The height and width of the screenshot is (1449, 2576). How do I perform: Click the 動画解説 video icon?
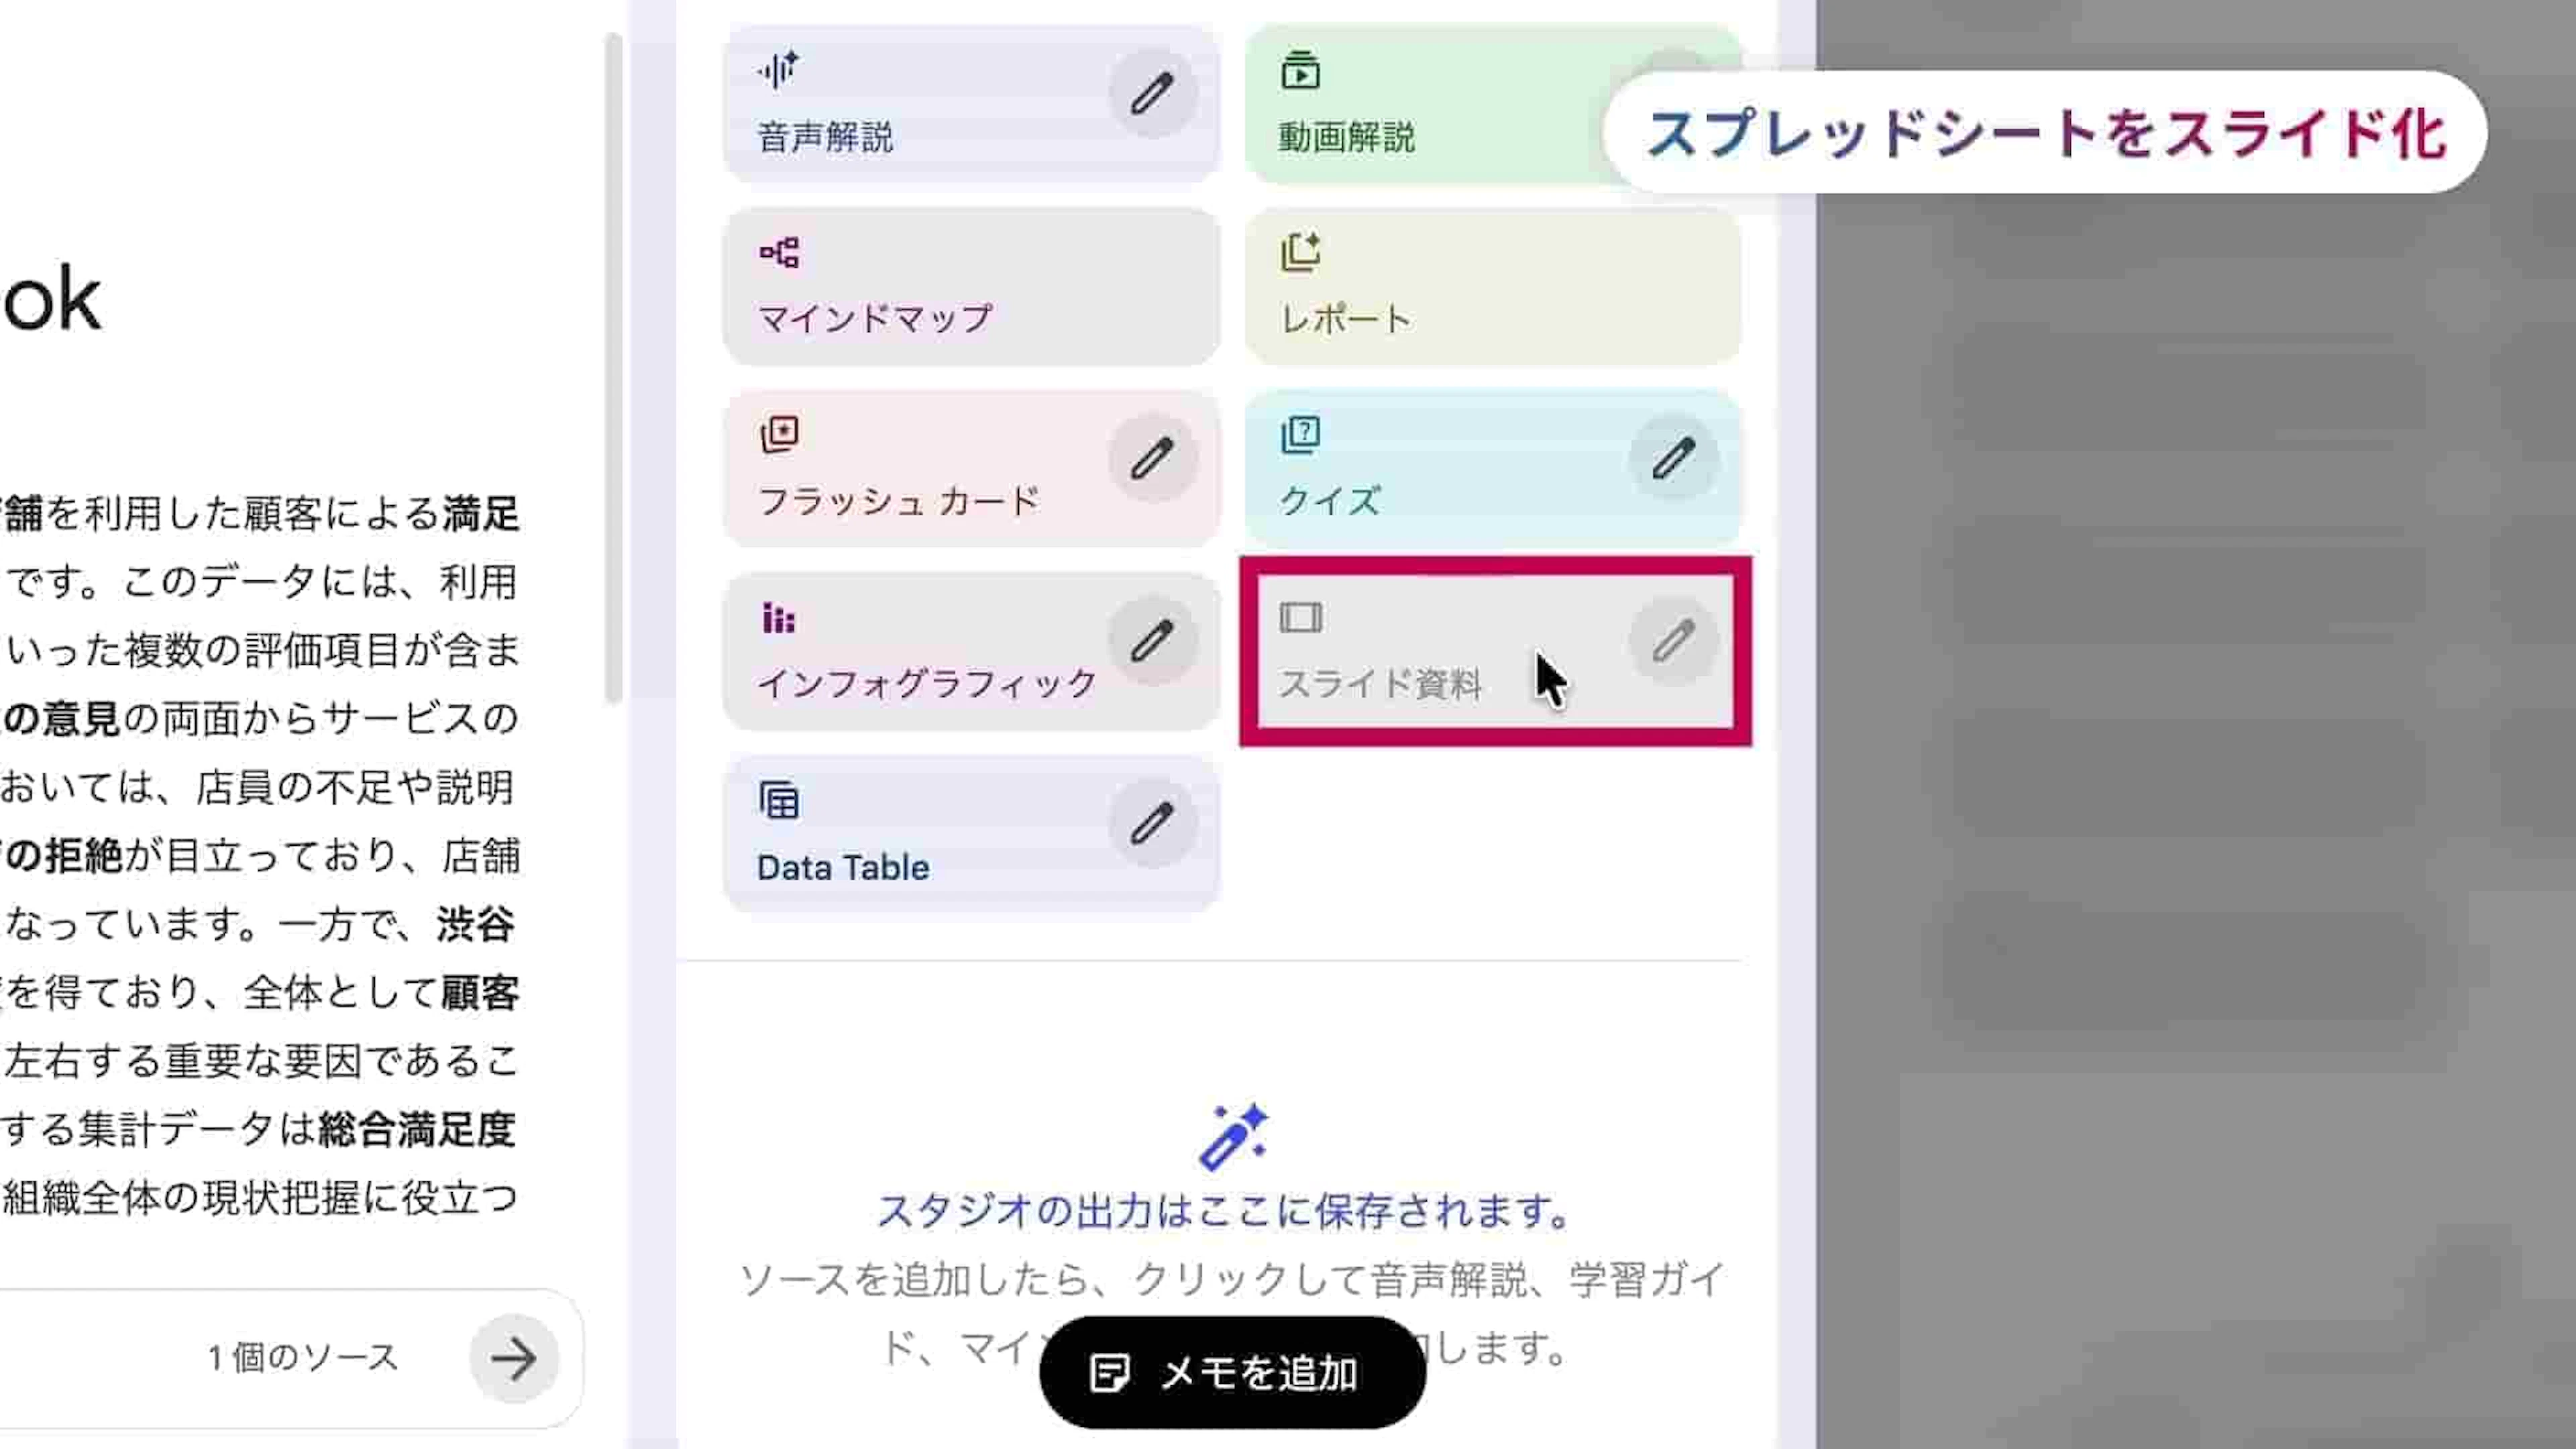pos(1300,70)
